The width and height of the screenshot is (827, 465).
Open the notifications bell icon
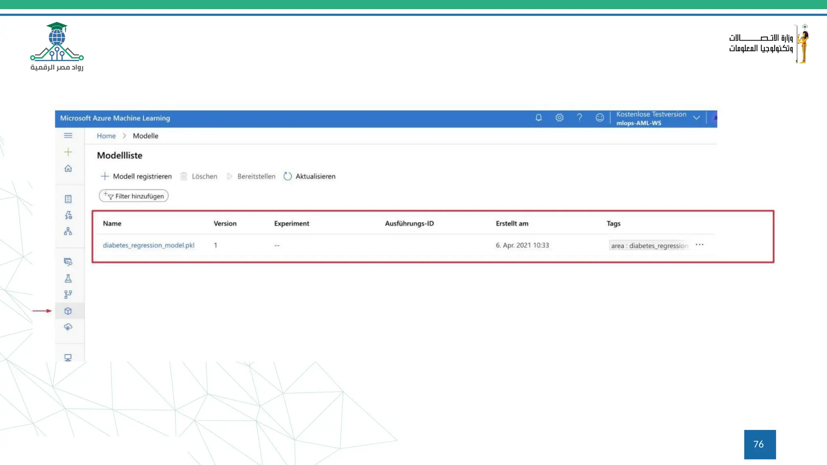[x=539, y=117]
